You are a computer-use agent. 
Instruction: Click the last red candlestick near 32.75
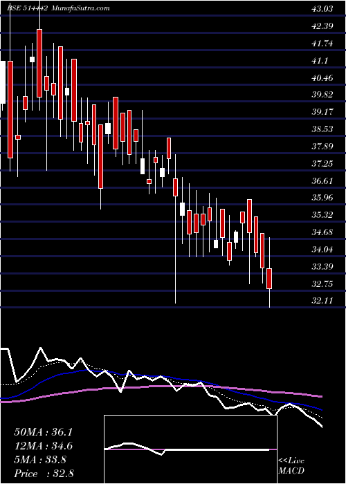pos(269,279)
